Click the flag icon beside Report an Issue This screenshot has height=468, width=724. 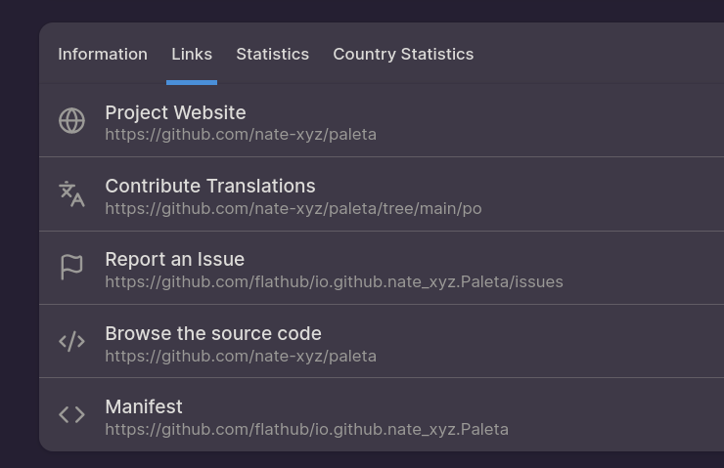[71, 267]
